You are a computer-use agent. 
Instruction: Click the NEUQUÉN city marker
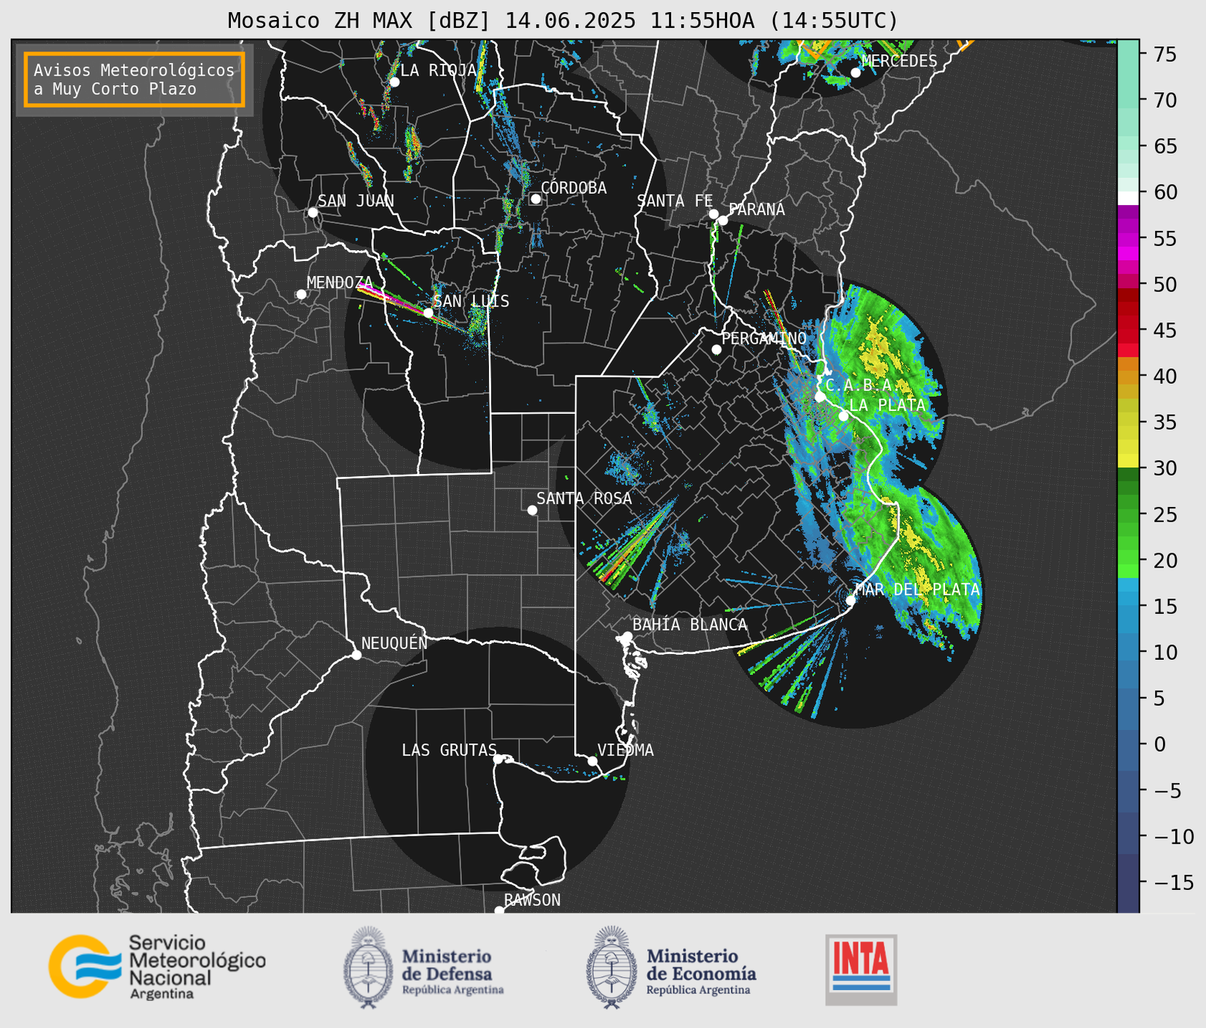pos(357,655)
